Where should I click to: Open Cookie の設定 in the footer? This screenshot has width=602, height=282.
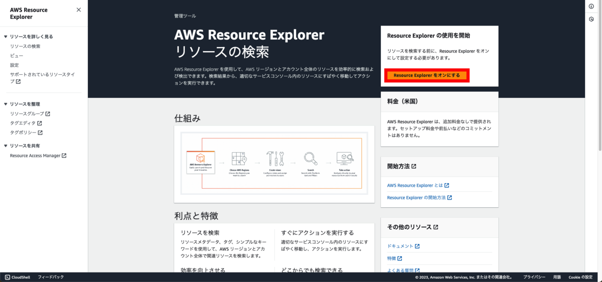click(580, 277)
